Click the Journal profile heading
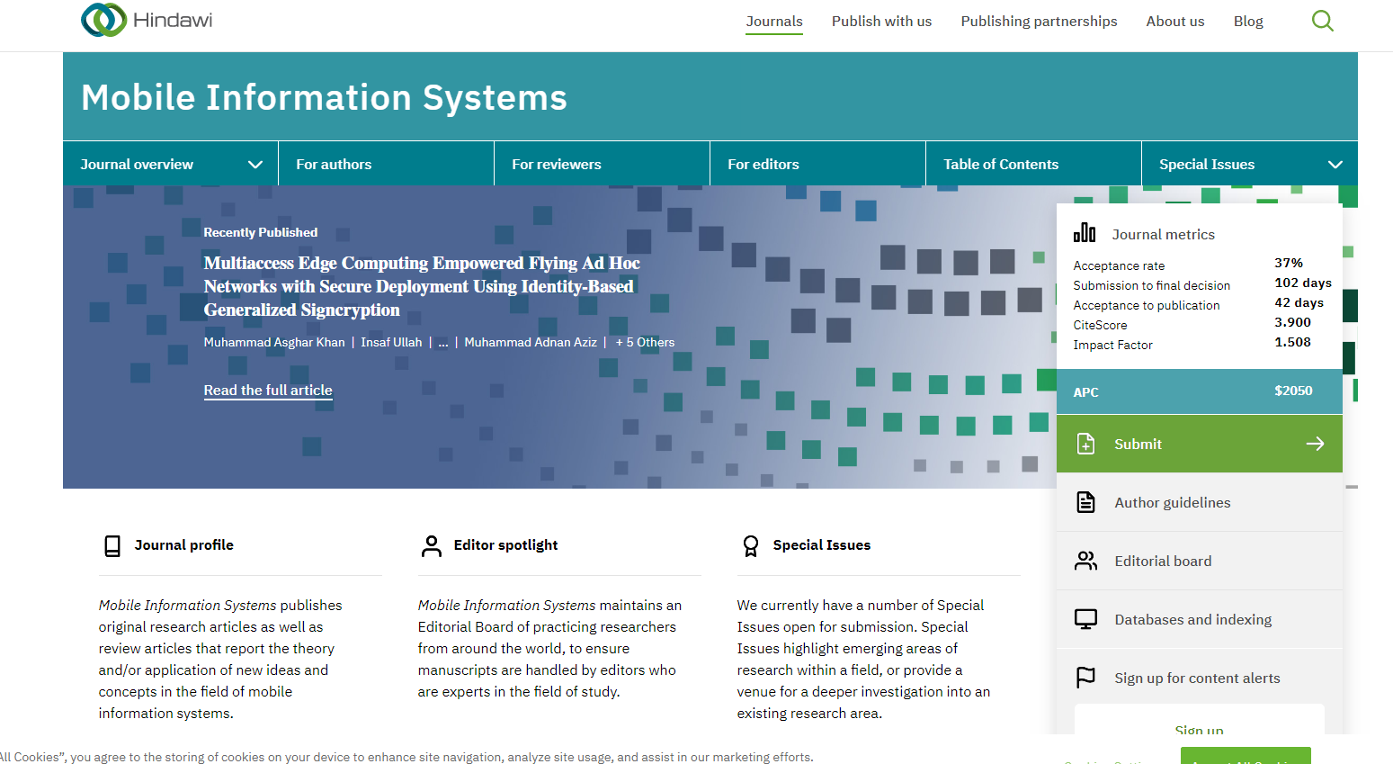 (x=184, y=545)
